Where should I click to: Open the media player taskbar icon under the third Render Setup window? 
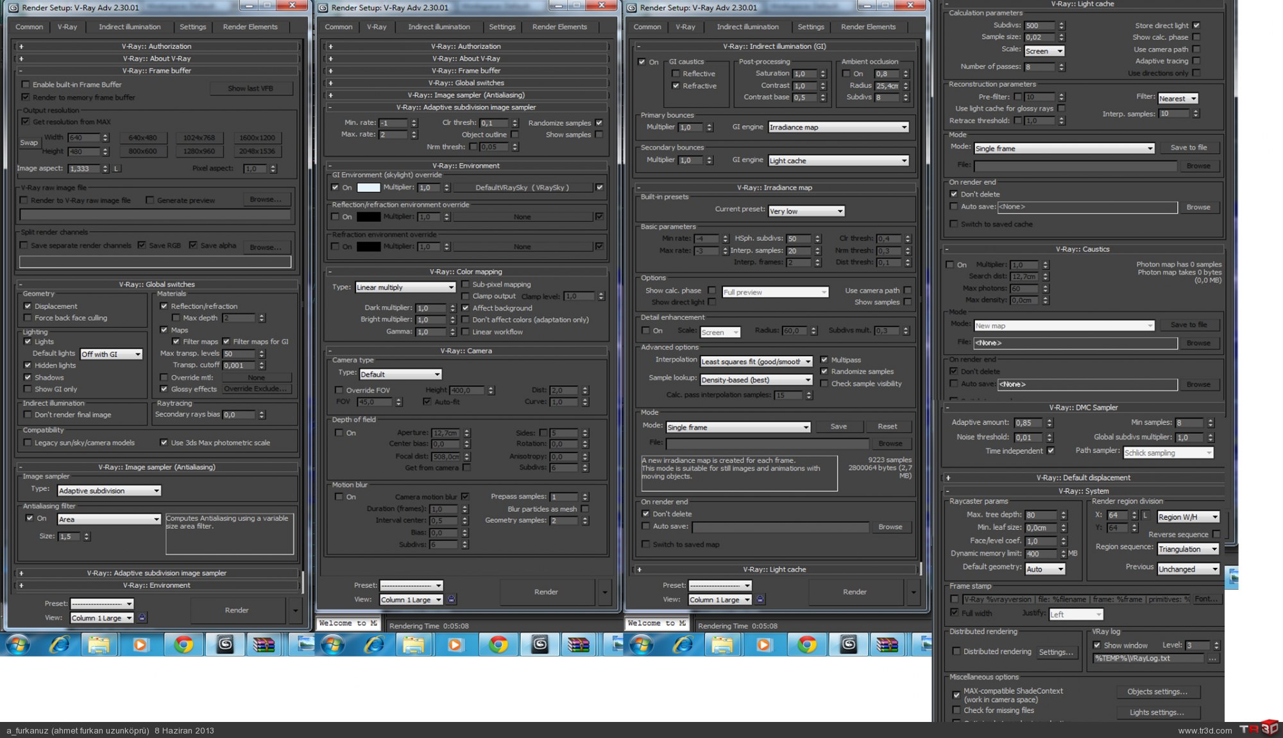click(x=763, y=644)
